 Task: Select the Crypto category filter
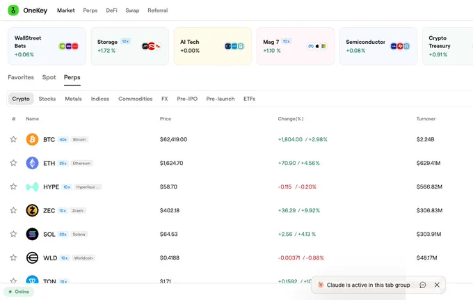(x=21, y=99)
